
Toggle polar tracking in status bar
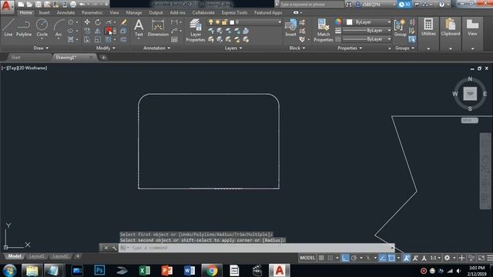[x=354, y=258]
